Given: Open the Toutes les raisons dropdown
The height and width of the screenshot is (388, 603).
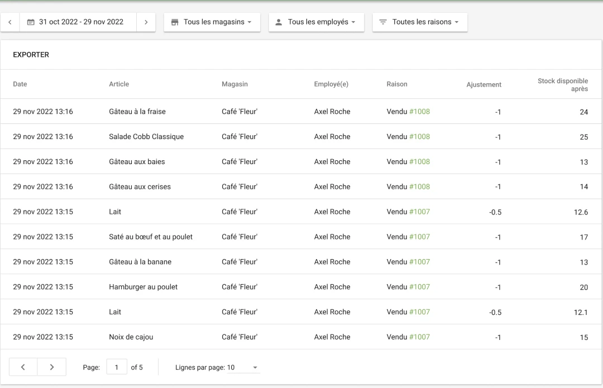Looking at the screenshot, I should pyautogui.click(x=419, y=22).
